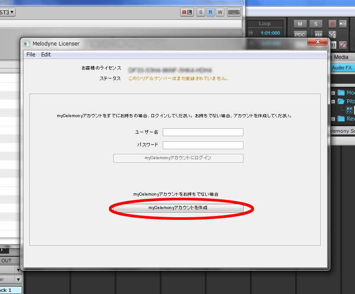This screenshot has width=355, height=294.
Task: Collapse the Pitch folder in Audio FX tree
Action: (333, 101)
